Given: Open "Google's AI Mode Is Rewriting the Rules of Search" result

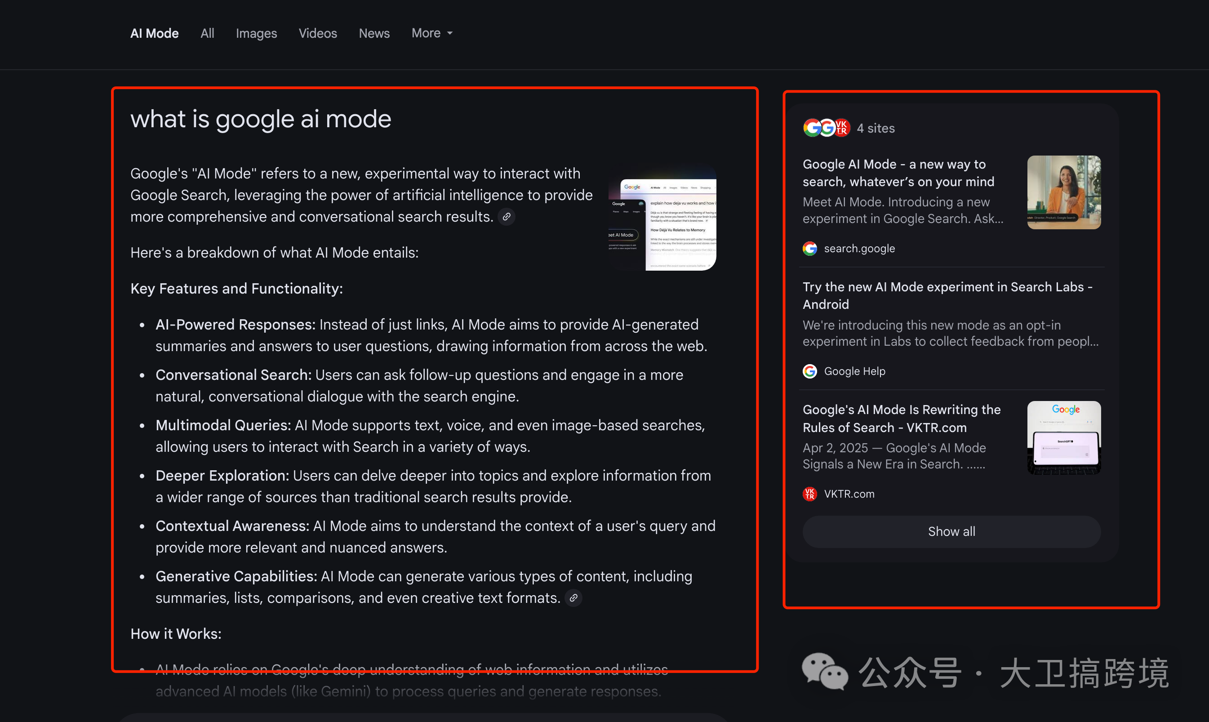Looking at the screenshot, I should pos(902,419).
